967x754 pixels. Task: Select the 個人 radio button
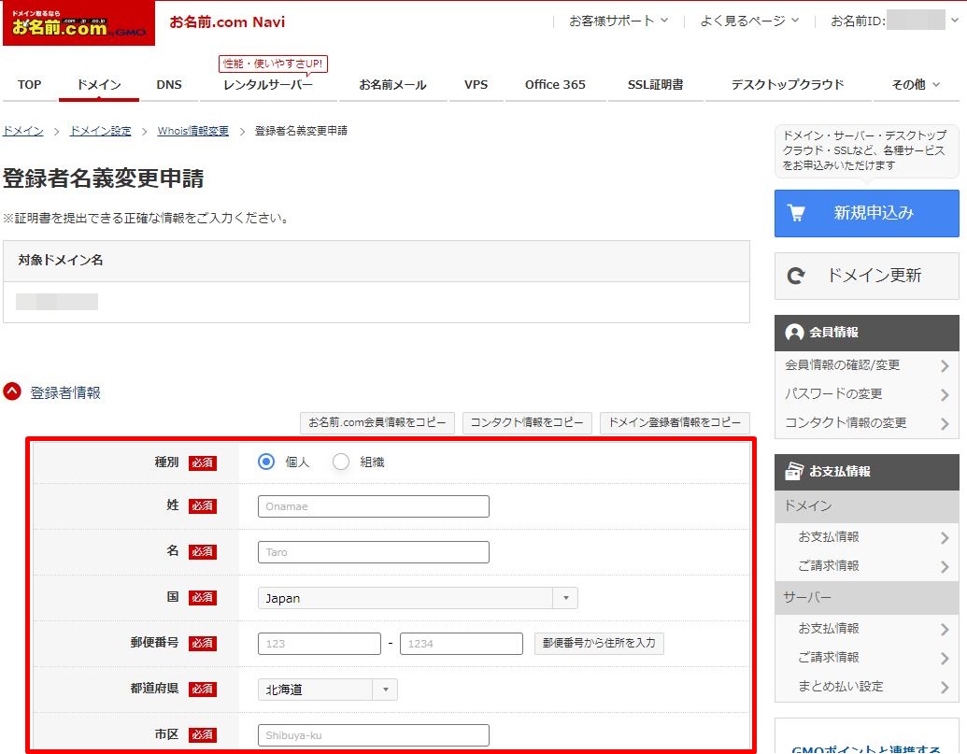(265, 462)
